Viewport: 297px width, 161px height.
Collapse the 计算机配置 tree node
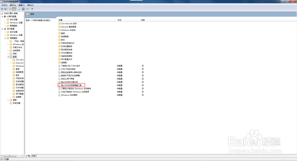tap(2, 16)
